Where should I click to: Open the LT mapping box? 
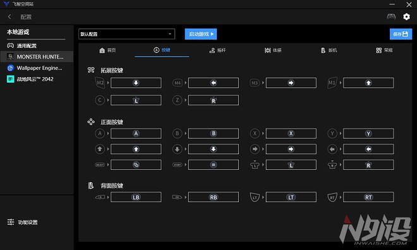[291, 197]
